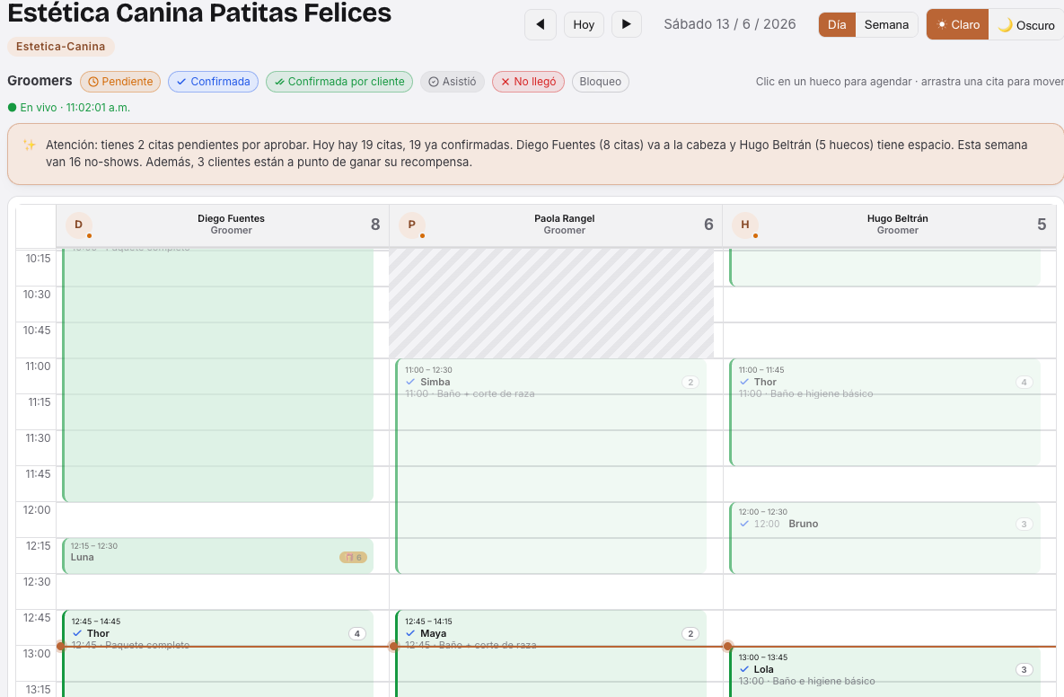
Task: Switch to Semana view
Action: click(886, 25)
